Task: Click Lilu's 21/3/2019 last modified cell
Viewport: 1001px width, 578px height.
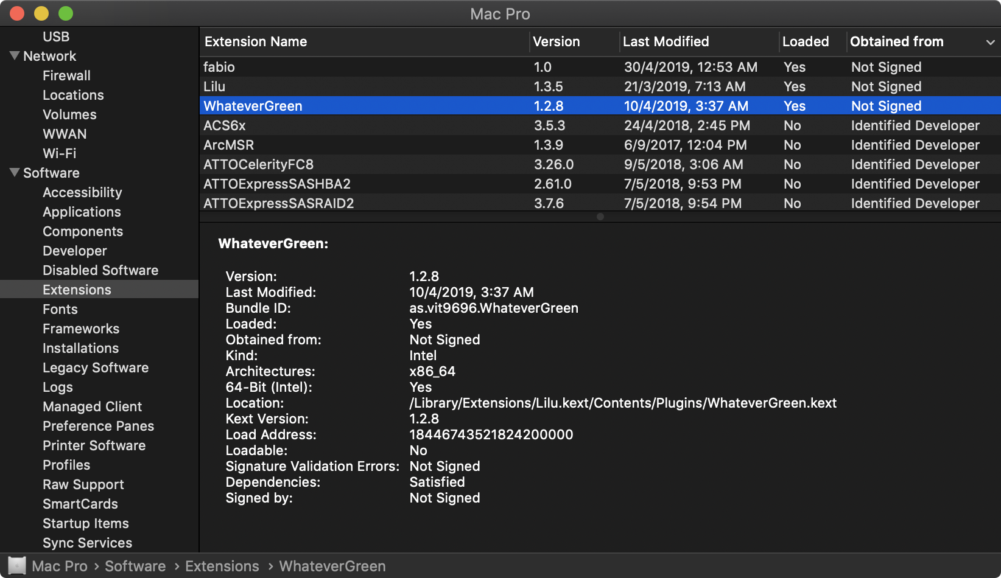Action: (685, 86)
